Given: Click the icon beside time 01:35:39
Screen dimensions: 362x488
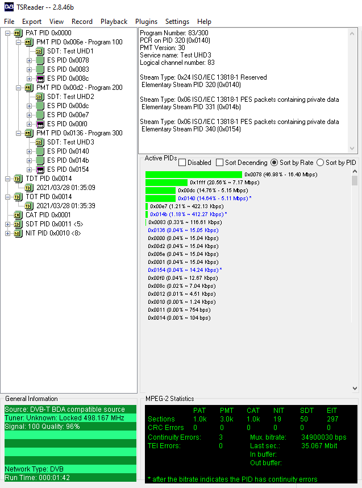Looking at the screenshot, I should [x=29, y=206].
